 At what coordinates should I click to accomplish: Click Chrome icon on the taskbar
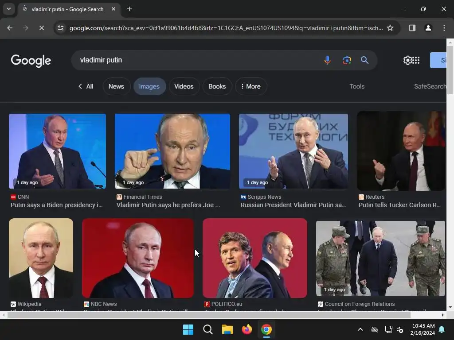(266, 329)
